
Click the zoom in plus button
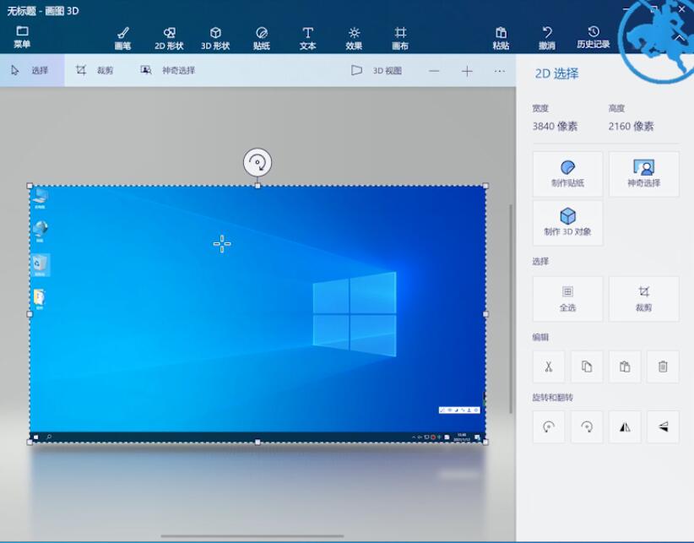(467, 71)
